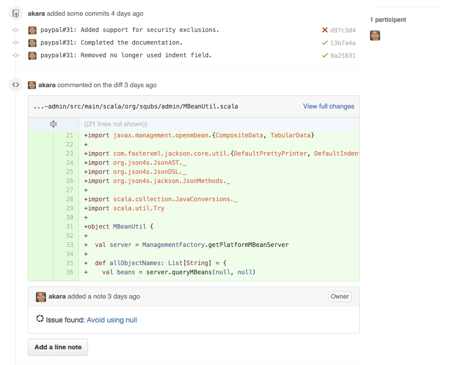Open commit hash d97c3d4

[343, 30]
